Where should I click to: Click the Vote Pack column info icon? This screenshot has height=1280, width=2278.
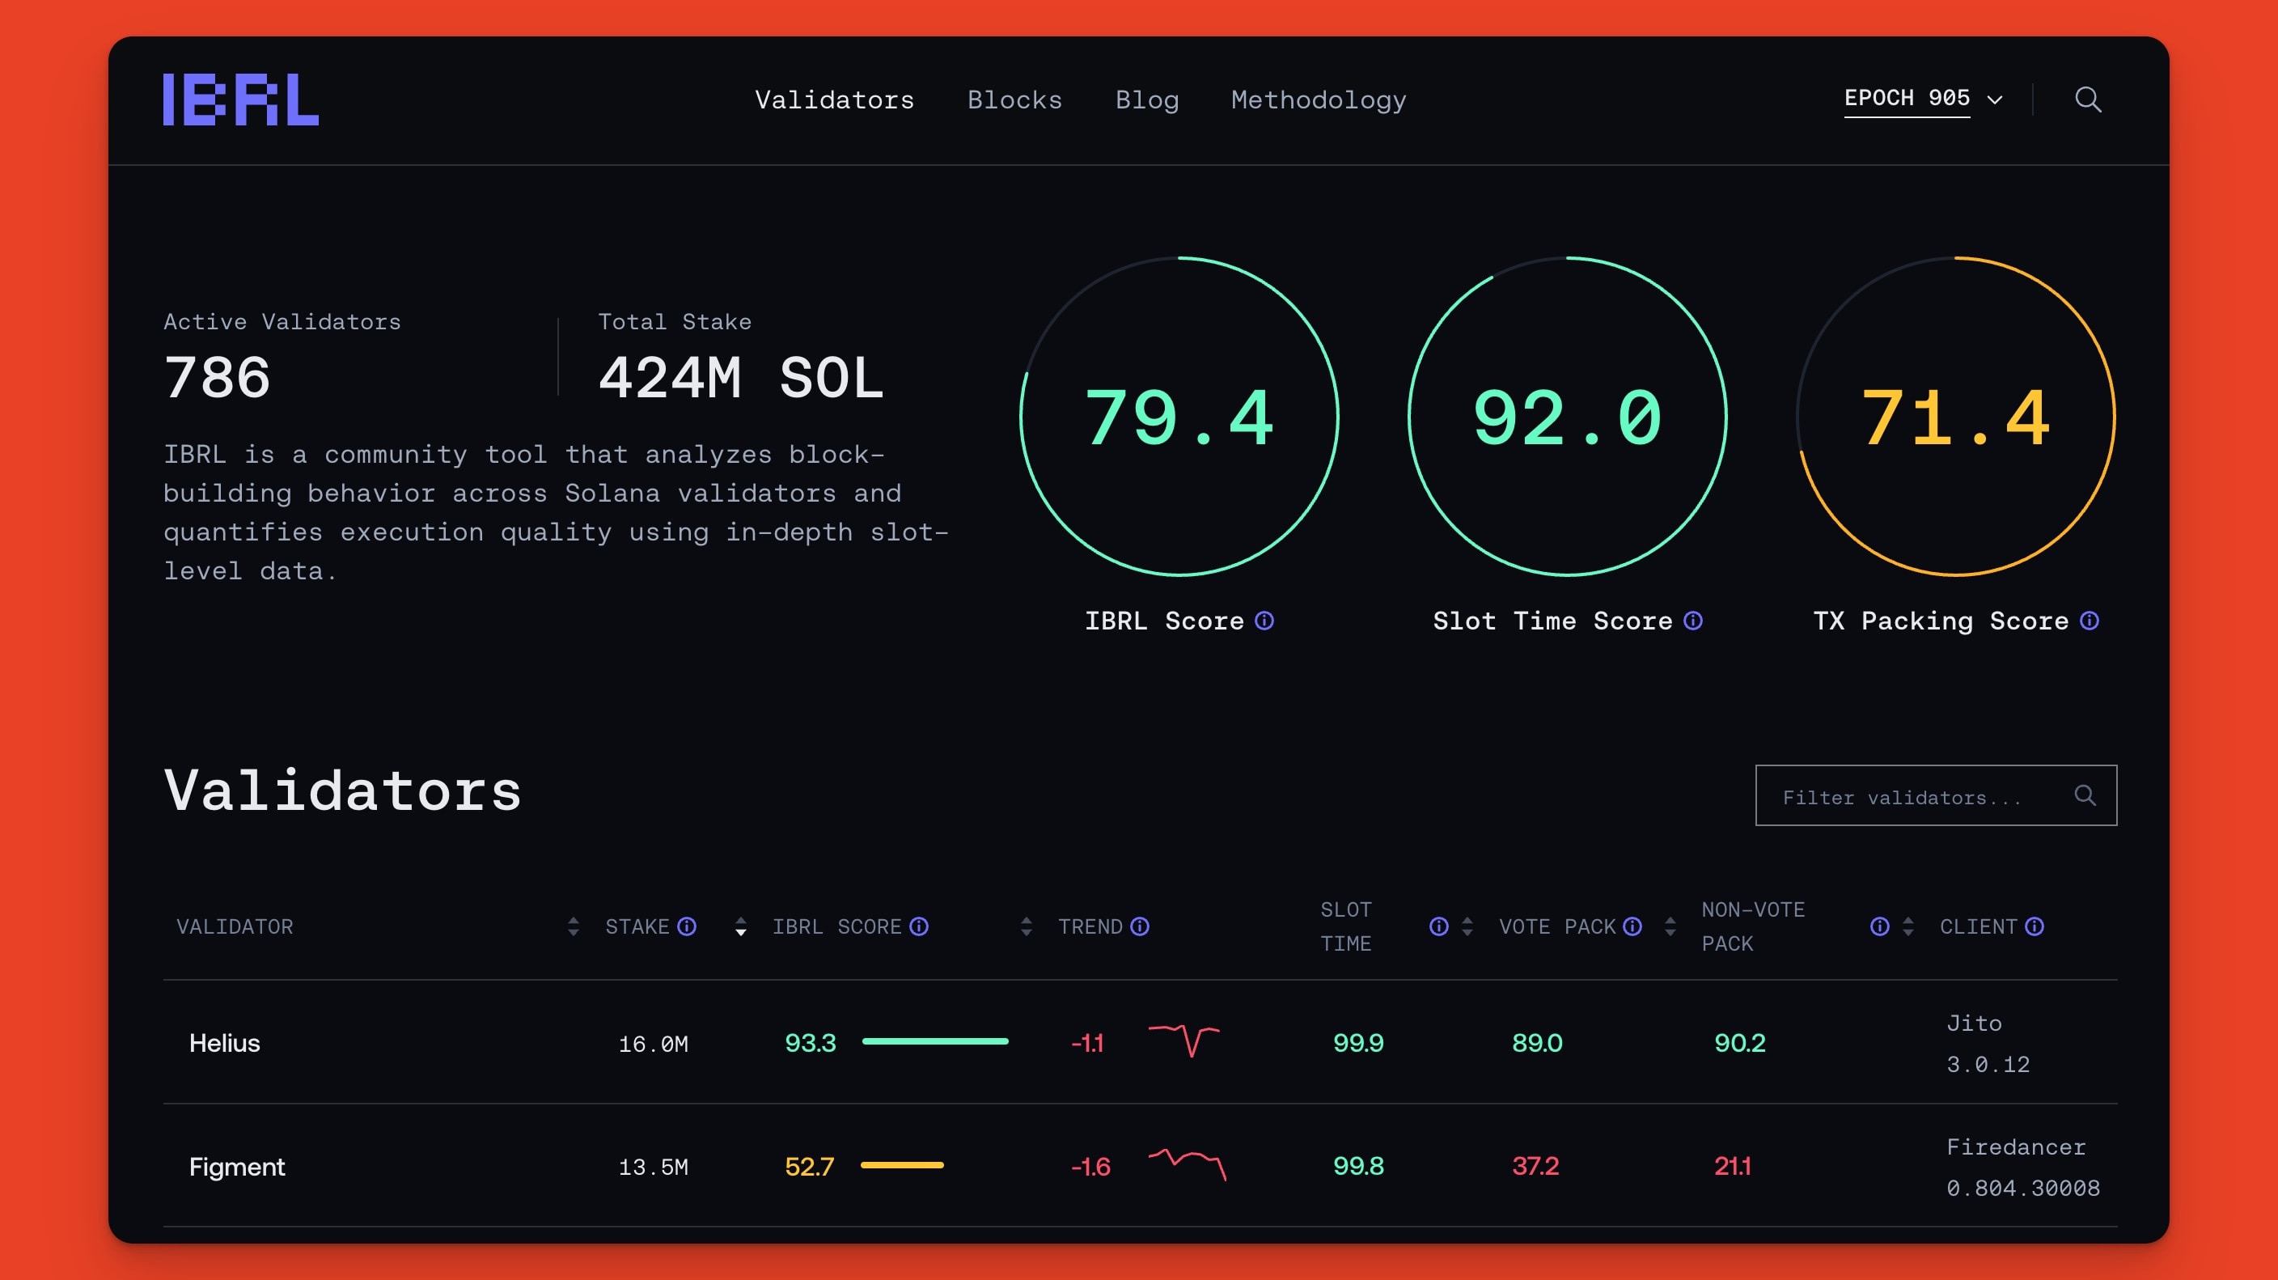click(1632, 926)
